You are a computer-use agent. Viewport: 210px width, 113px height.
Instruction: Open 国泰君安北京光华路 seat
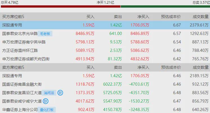pyautogui.click(x=20, y=34)
